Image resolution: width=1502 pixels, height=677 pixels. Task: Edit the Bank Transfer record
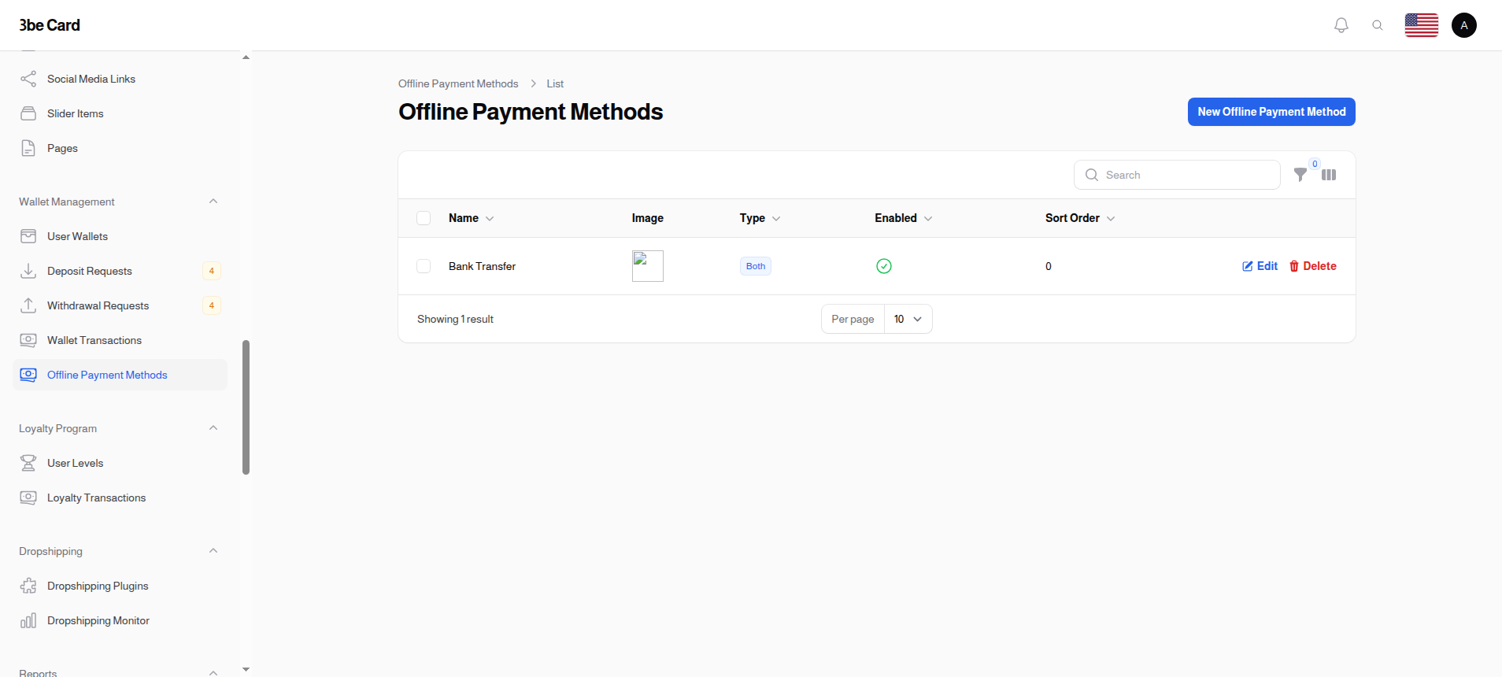click(1260, 266)
